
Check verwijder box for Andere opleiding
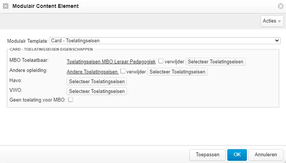123,71
